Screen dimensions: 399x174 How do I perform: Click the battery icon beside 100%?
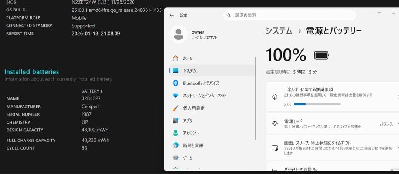(321, 56)
